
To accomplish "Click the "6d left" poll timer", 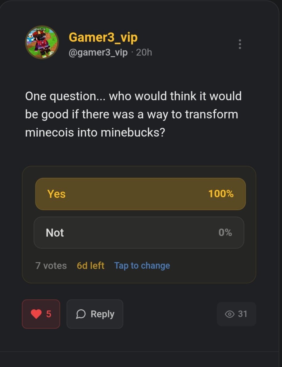I will [91, 266].
